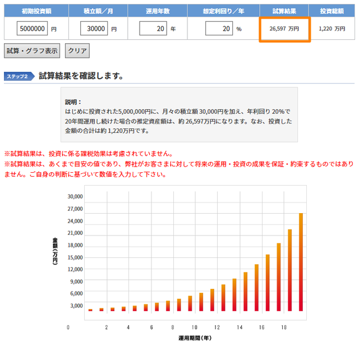Click the 運用年数 input field
The image size is (359, 346).
coord(153,29)
